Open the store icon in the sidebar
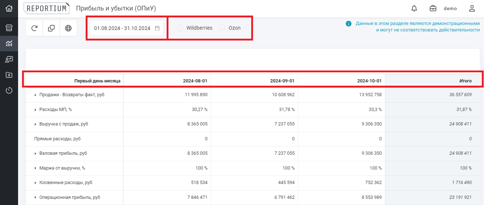Image resolution: width=484 pixels, height=205 pixels. (x=9, y=28)
